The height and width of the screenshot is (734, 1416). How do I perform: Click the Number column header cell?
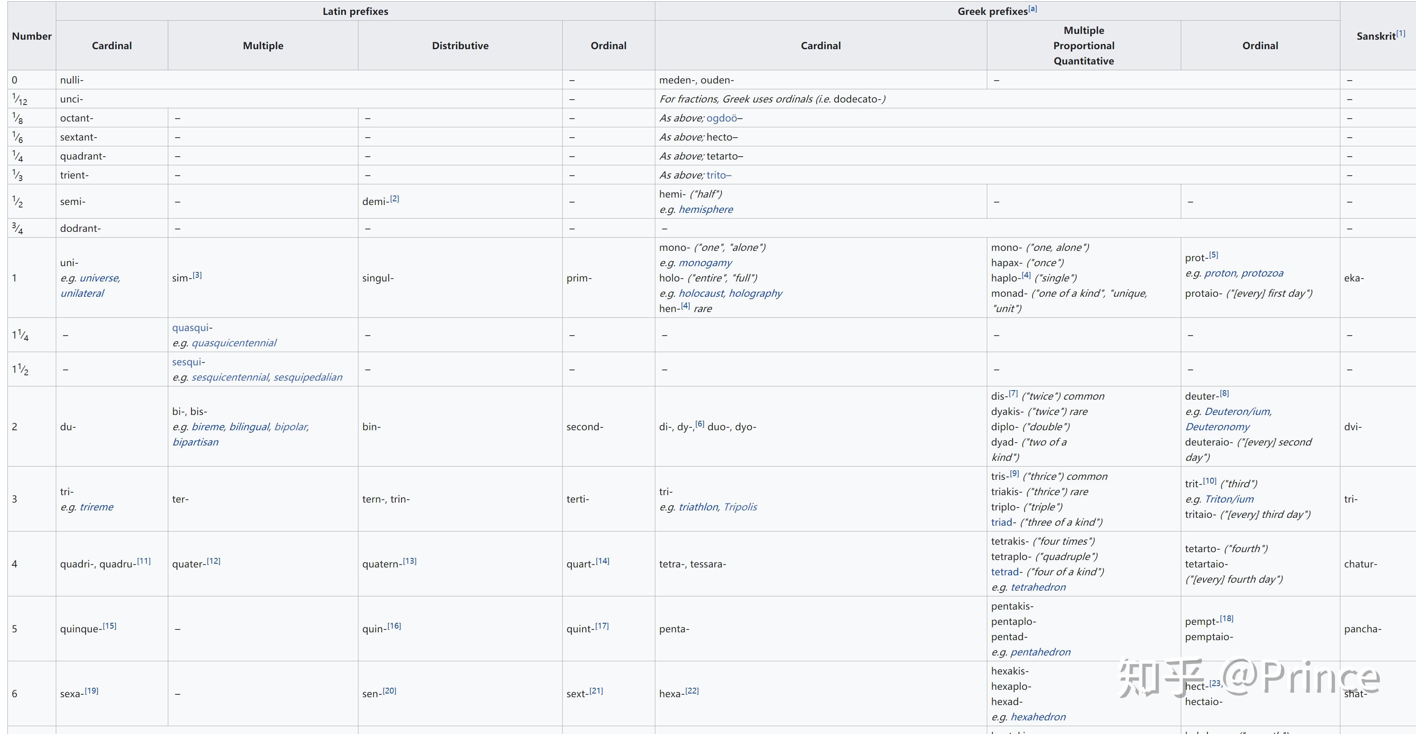pyautogui.click(x=32, y=36)
